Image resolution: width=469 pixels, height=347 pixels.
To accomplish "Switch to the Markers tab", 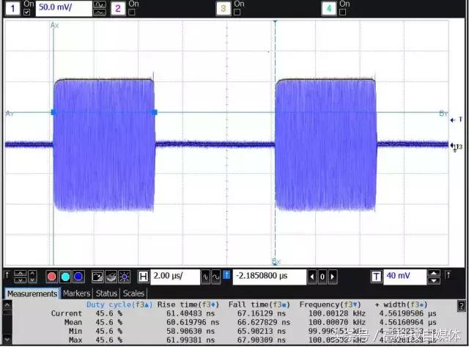I will (x=76, y=293).
